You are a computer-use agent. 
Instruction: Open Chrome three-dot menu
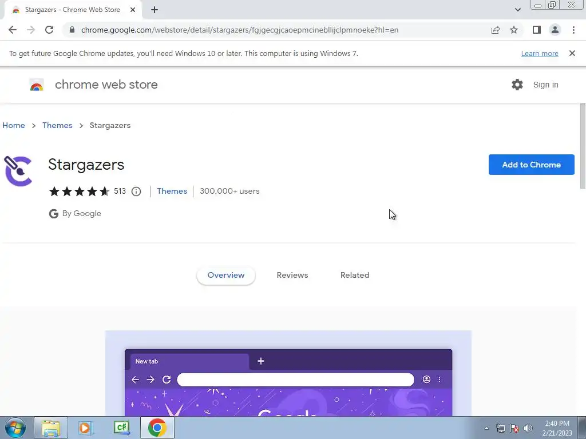pos(573,30)
